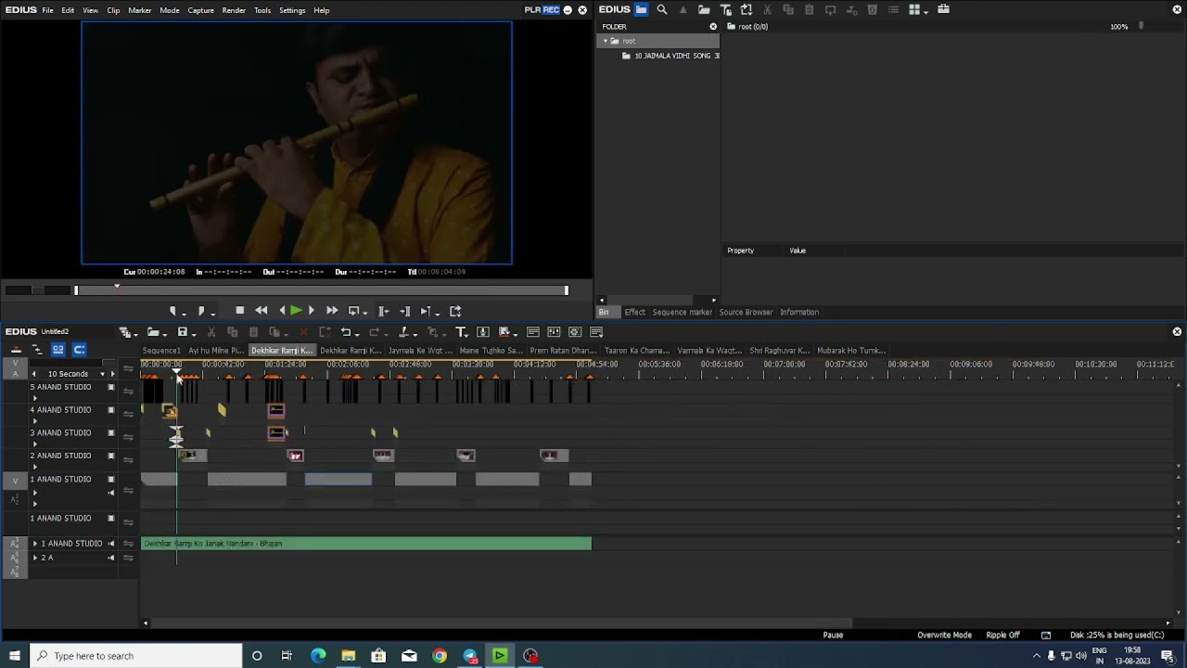Step to the previous frame
The width and height of the screenshot is (1187, 668).
tap(282, 311)
